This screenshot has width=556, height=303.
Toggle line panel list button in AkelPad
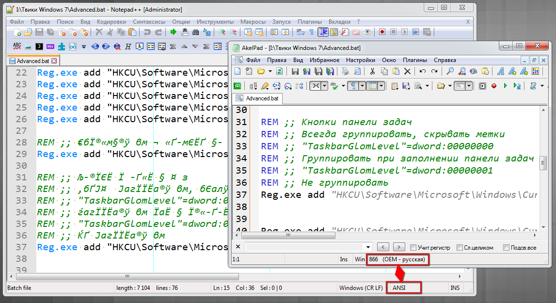(x=372, y=86)
